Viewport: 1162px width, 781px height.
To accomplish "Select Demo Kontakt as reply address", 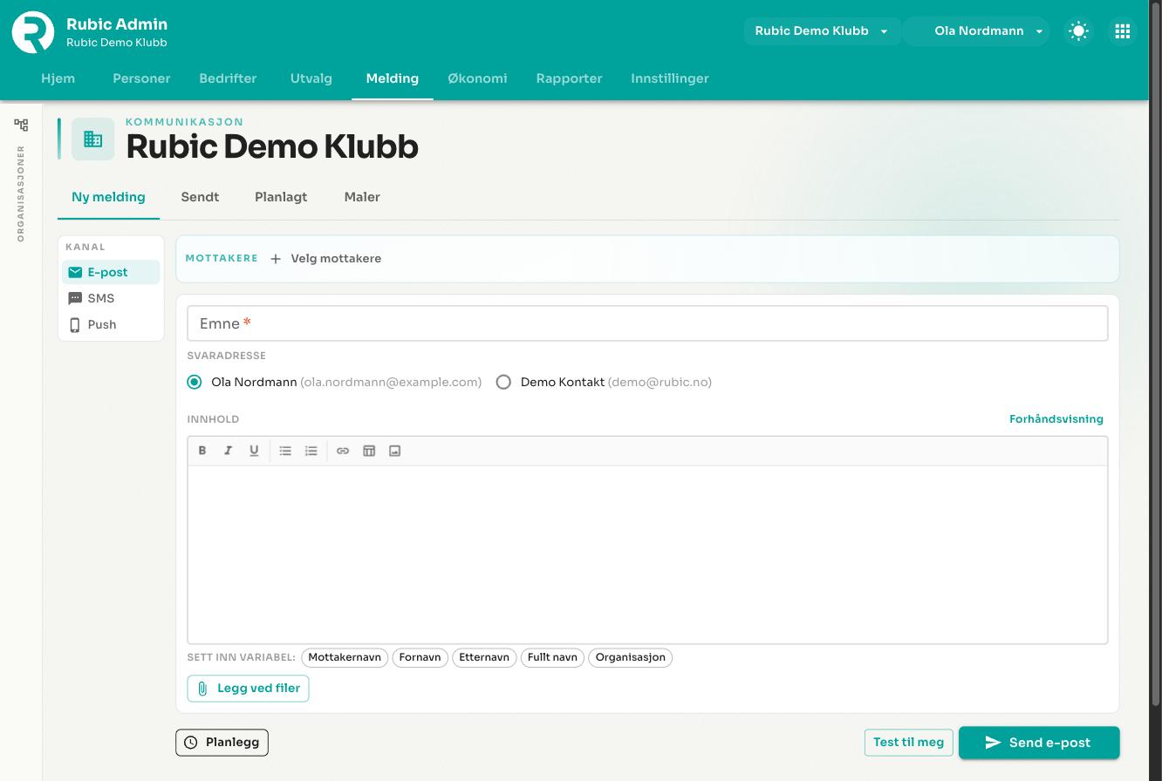I will pos(503,382).
